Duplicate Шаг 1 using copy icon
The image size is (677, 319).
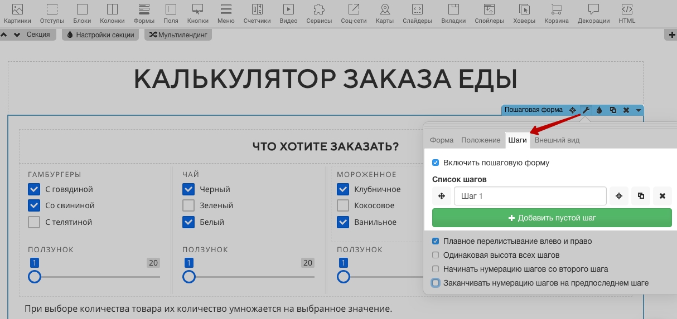tap(641, 196)
